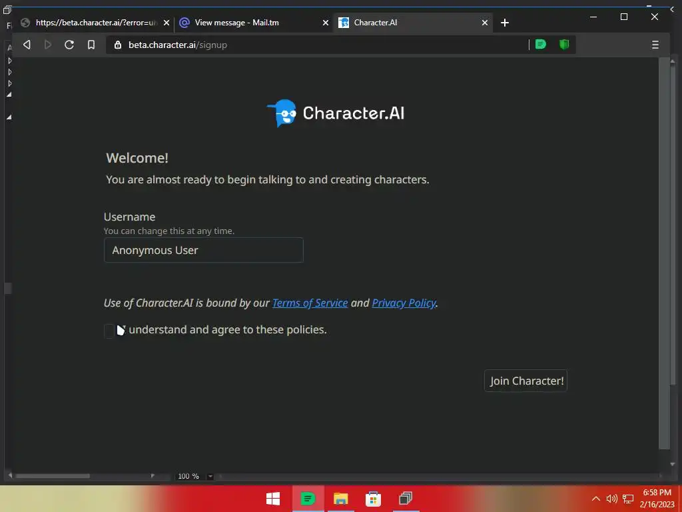Open the Windows Start menu
This screenshot has height=512, width=682.
click(x=273, y=499)
